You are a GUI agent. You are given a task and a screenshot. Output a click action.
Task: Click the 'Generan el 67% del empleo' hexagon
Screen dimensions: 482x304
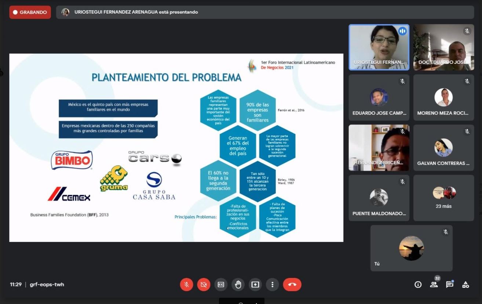(x=238, y=146)
